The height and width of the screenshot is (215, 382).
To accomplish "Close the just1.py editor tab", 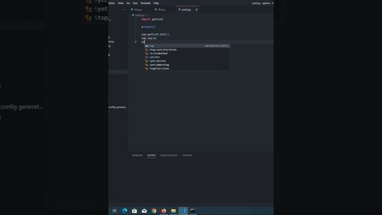I will (196, 10).
